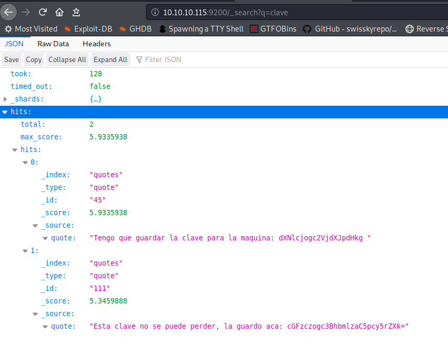The width and height of the screenshot is (448, 355).
Task: Click the took key label
Action: (x=21, y=74)
